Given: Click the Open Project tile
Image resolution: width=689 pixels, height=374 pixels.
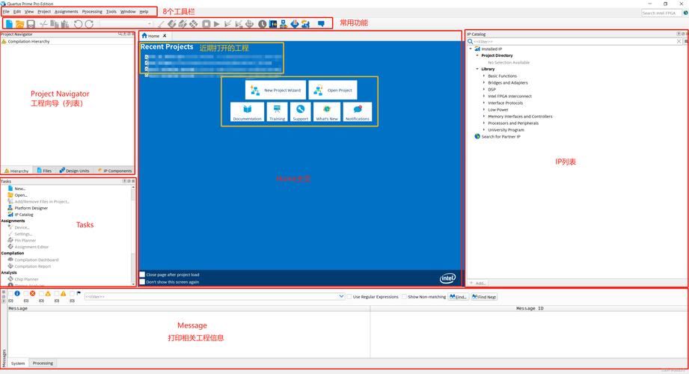Looking at the screenshot, I should (333, 90).
